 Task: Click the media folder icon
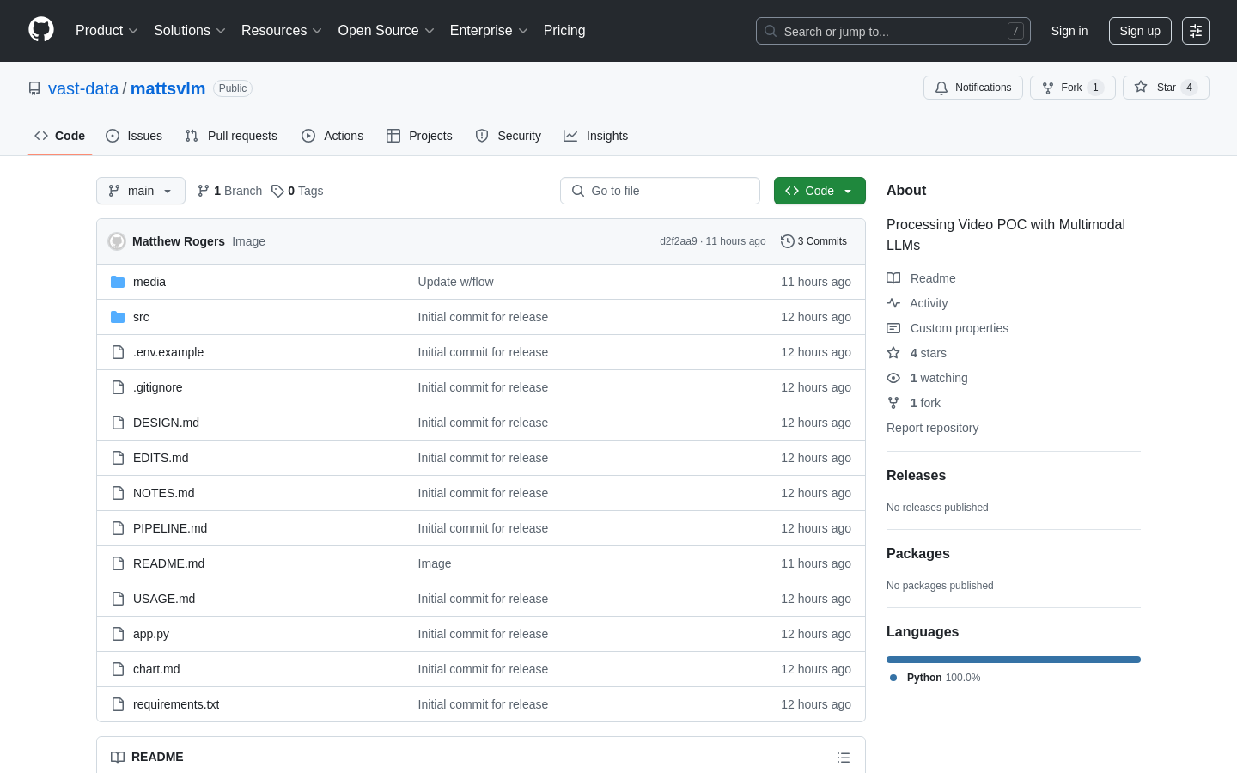[118, 282]
